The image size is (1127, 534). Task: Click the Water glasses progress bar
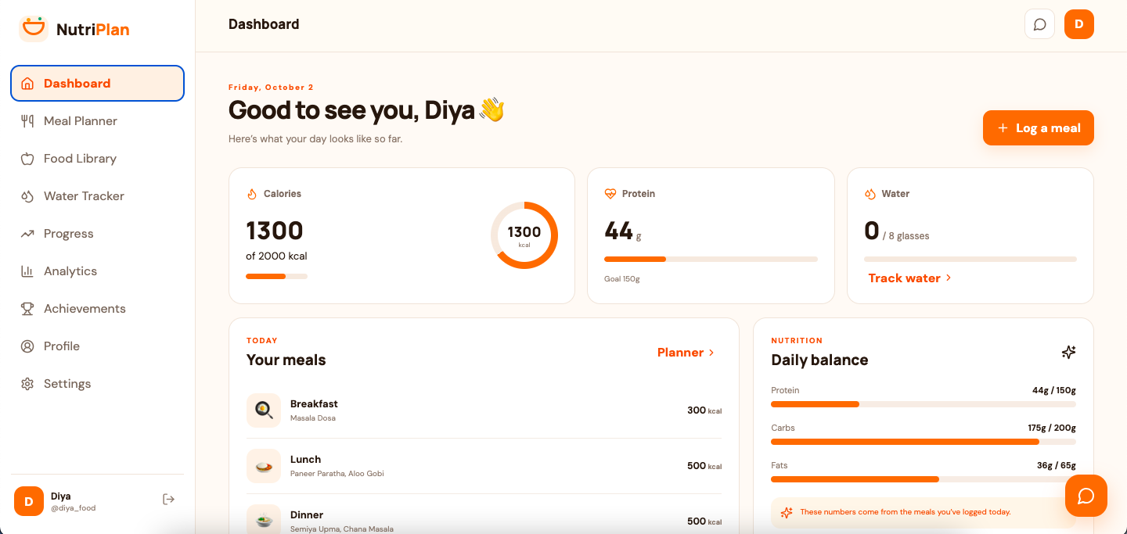[x=970, y=259]
